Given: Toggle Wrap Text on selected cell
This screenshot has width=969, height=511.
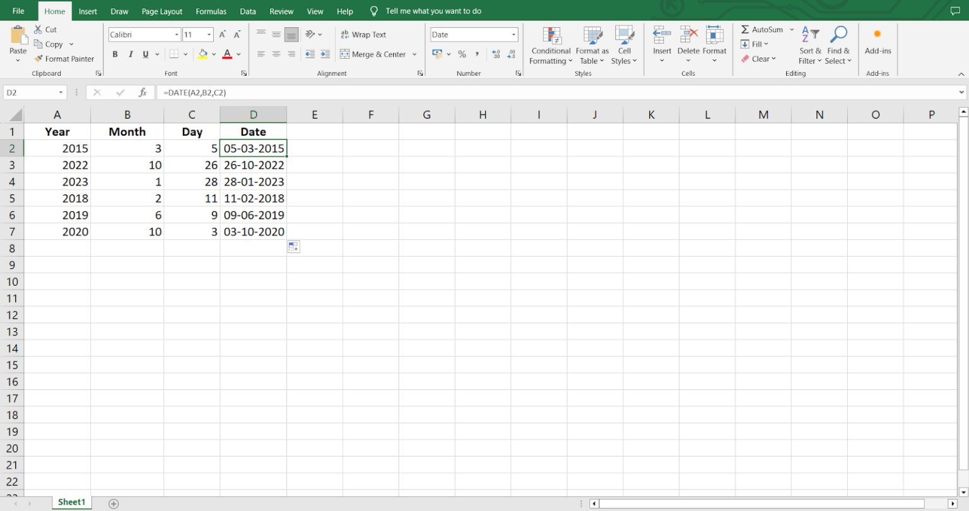Looking at the screenshot, I should 363,35.
